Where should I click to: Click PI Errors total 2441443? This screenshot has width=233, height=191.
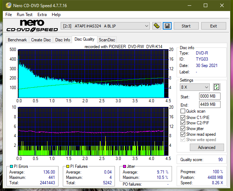tap(47, 183)
